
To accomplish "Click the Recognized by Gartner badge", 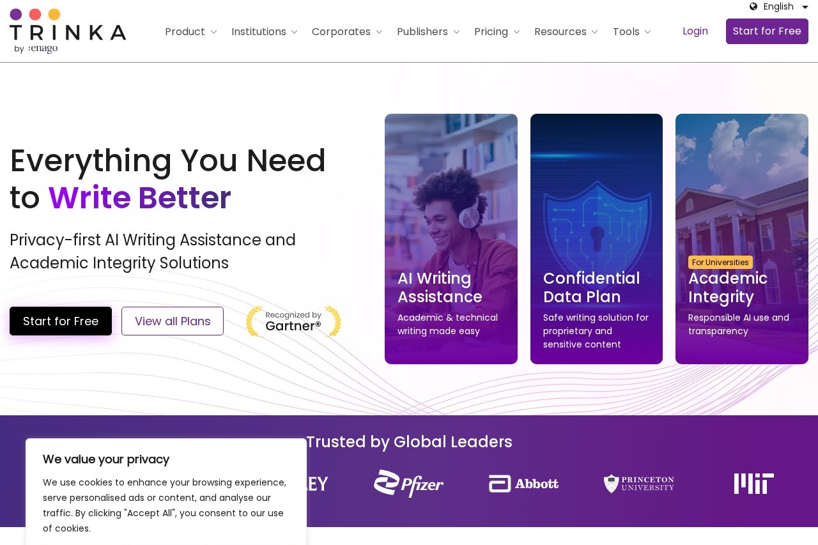I will [x=293, y=321].
